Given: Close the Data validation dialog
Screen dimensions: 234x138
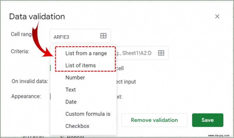Looking at the screenshot, I should pyautogui.click(x=217, y=16).
